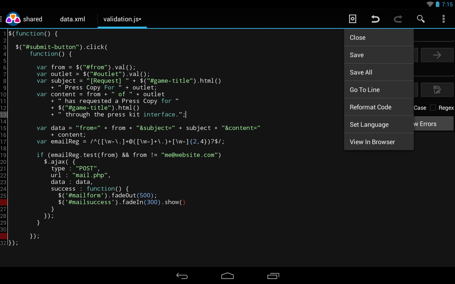This screenshot has width=455, height=284.
Task: Click the Show Errors button
Action: pos(433,124)
